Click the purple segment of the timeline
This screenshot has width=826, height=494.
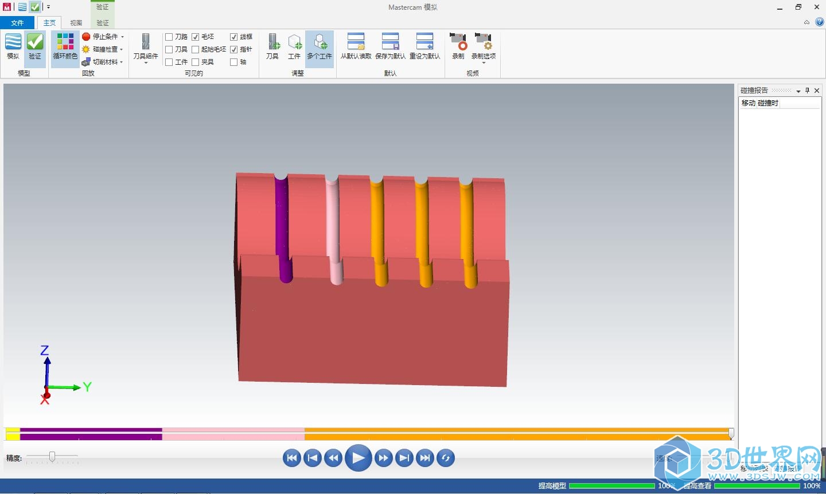pyautogui.click(x=91, y=434)
